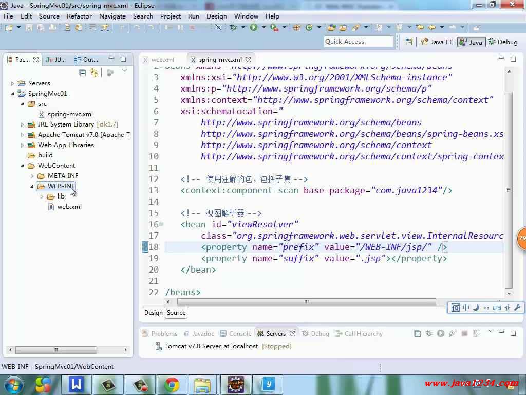Click the Run Last Tool icon
The height and width of the screenshot is (395, 526).
274,28
